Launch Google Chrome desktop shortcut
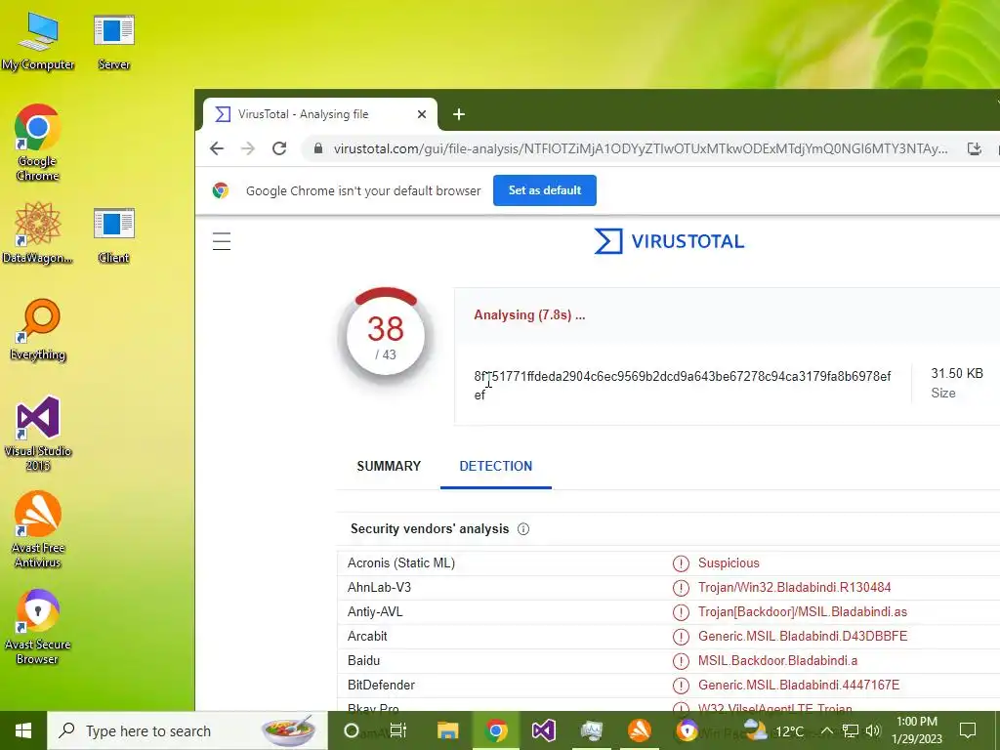This screenshot has height=750, width=1000. click(38, 142)
